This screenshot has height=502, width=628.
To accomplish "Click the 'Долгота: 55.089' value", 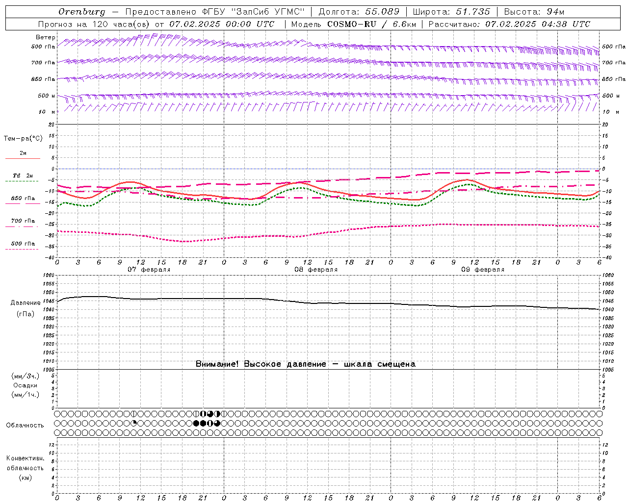I will pyautogui.click(x=359, y=12).
